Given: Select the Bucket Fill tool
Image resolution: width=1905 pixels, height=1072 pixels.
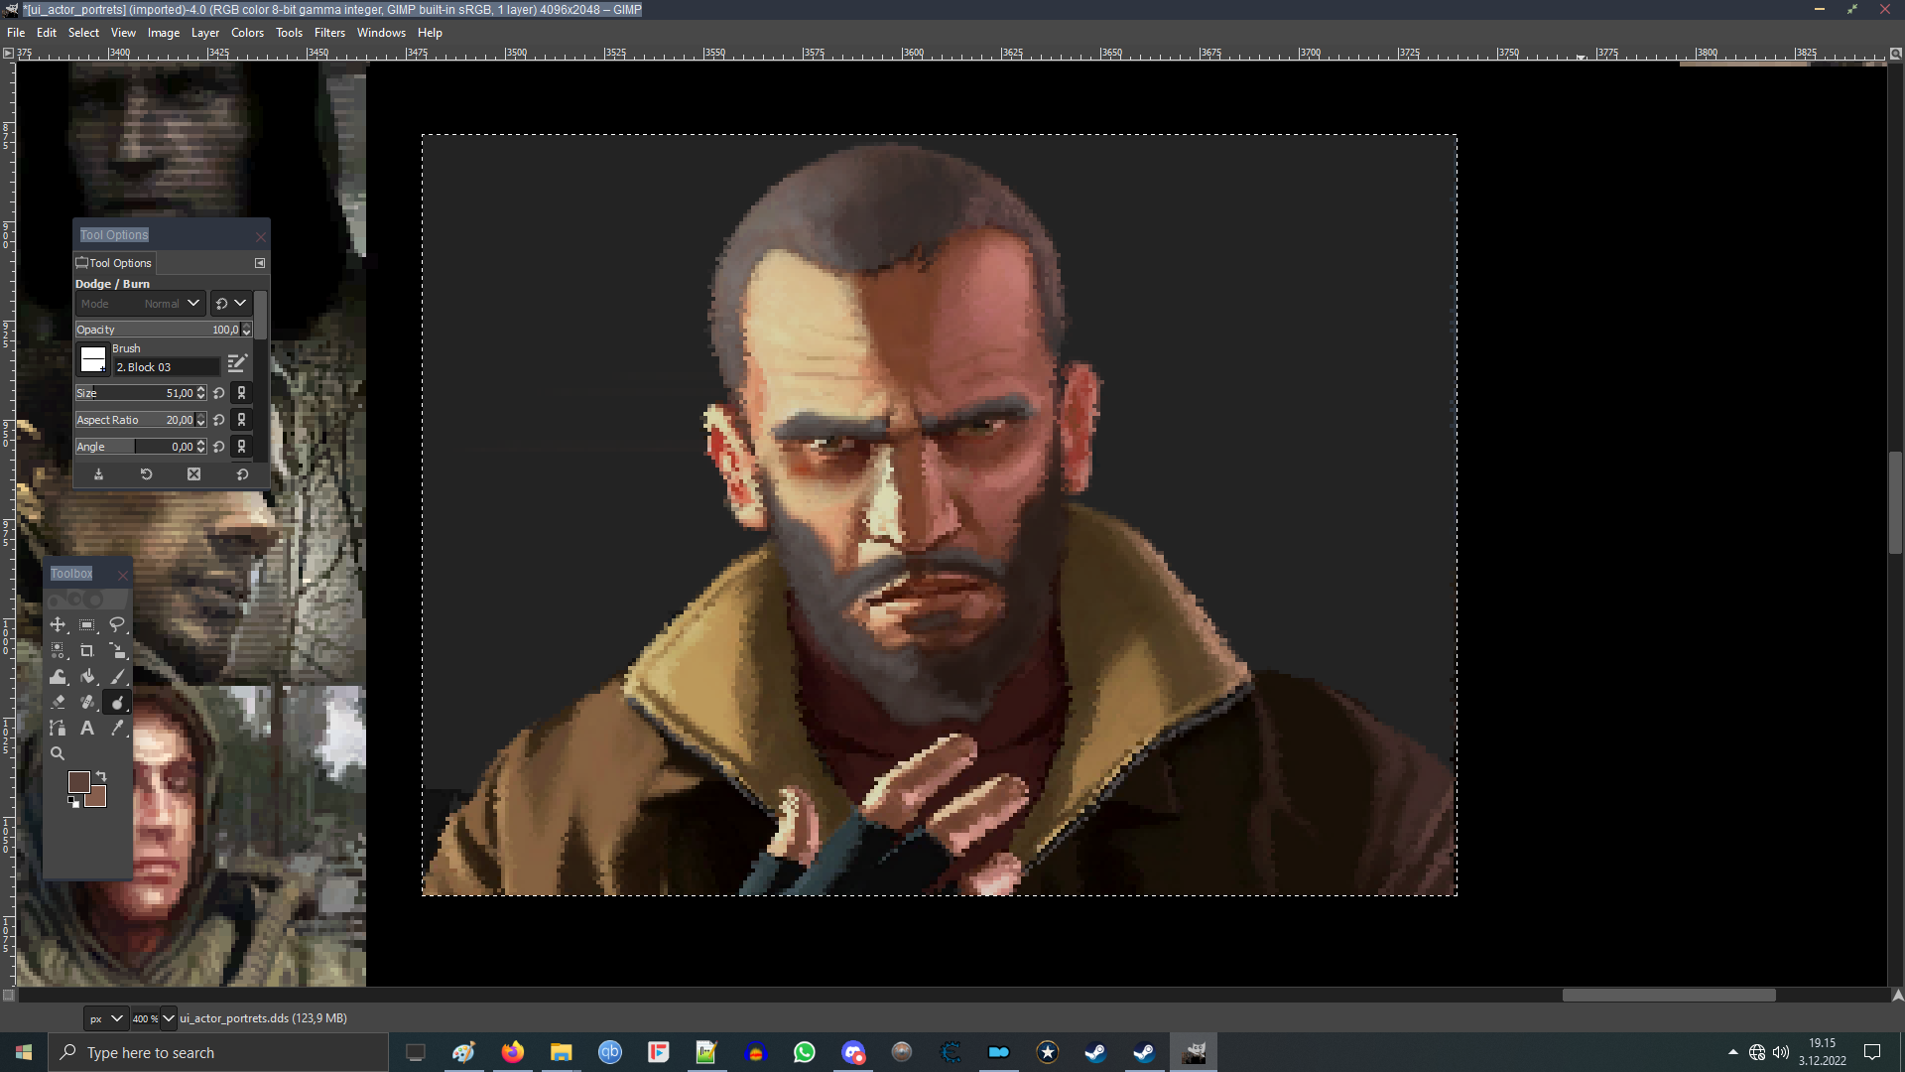Looking at the screenshot, I should tap(87, 676).
